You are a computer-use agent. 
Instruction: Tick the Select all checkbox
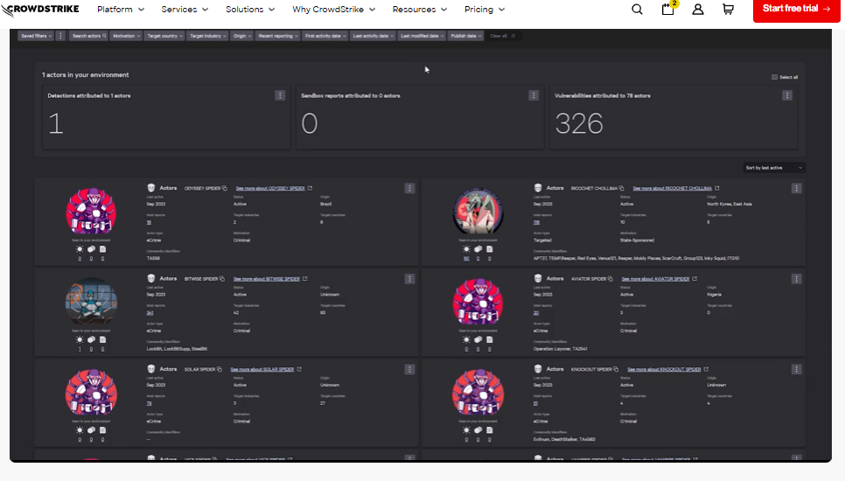[774, 77]
